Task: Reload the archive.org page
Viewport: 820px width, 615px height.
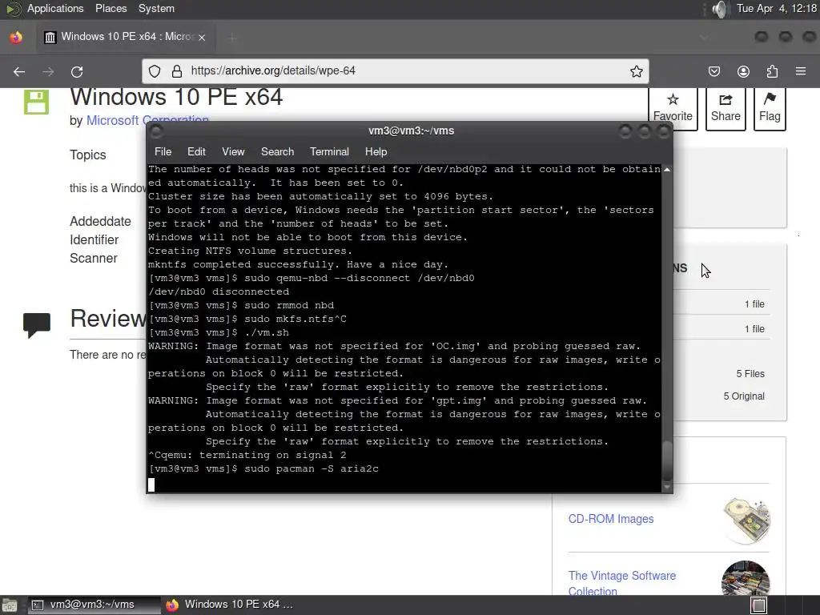Action: (x=77, y=71)
